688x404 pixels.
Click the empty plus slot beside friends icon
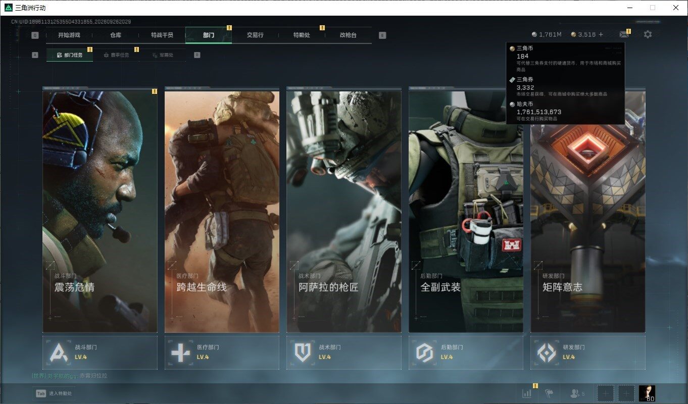point(606,393)
